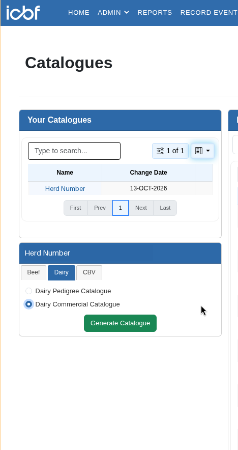Expand the ADMIN dropdown menu
Screen dimensions: 238x450
(113, 13)
